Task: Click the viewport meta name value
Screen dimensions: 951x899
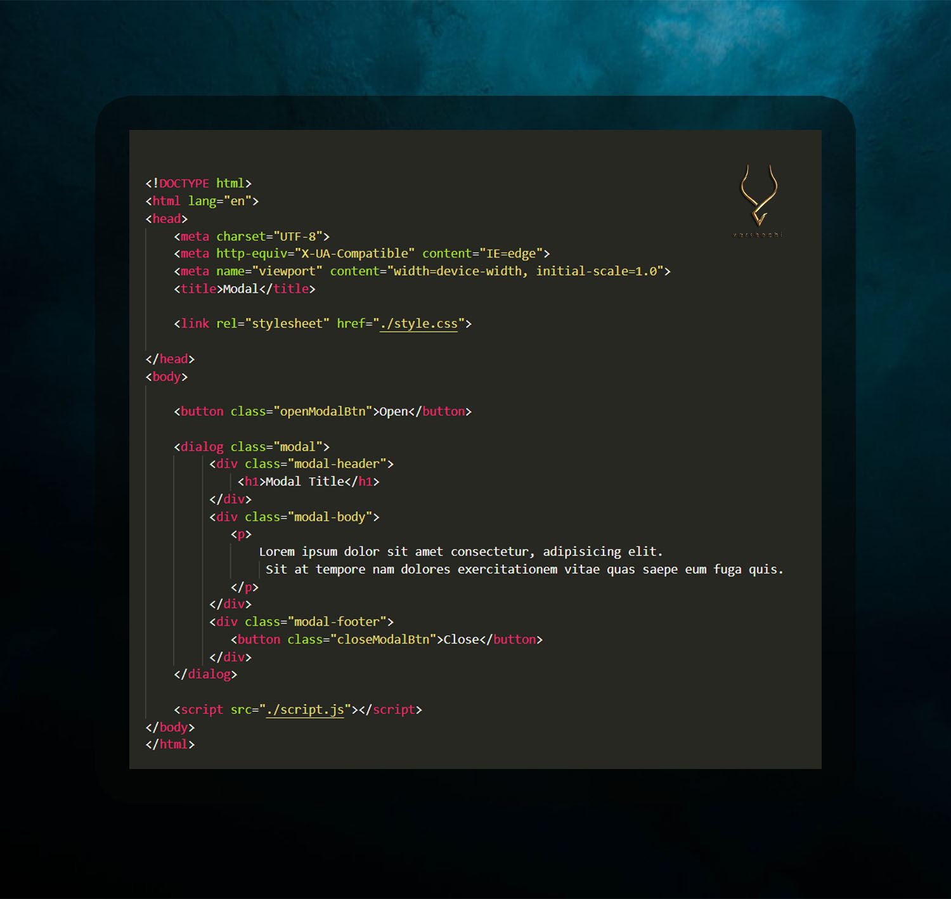Action: pyautogui.click(x=287, y=271)
